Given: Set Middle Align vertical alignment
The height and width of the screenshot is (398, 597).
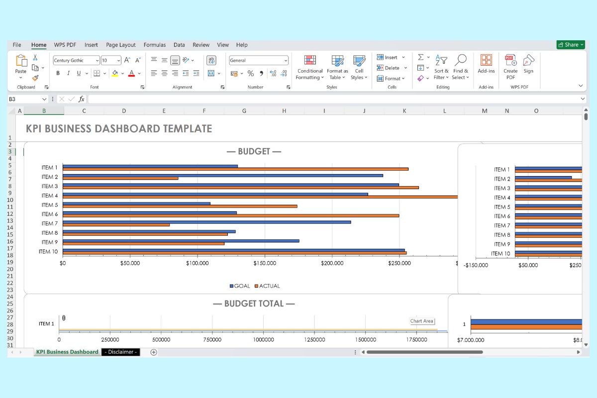Looking at the screenshot, I should 164,60.
